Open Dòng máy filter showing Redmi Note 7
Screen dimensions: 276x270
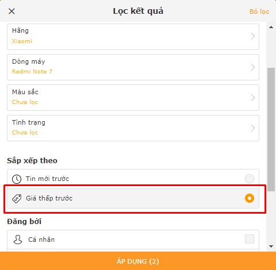coord(133,67)
